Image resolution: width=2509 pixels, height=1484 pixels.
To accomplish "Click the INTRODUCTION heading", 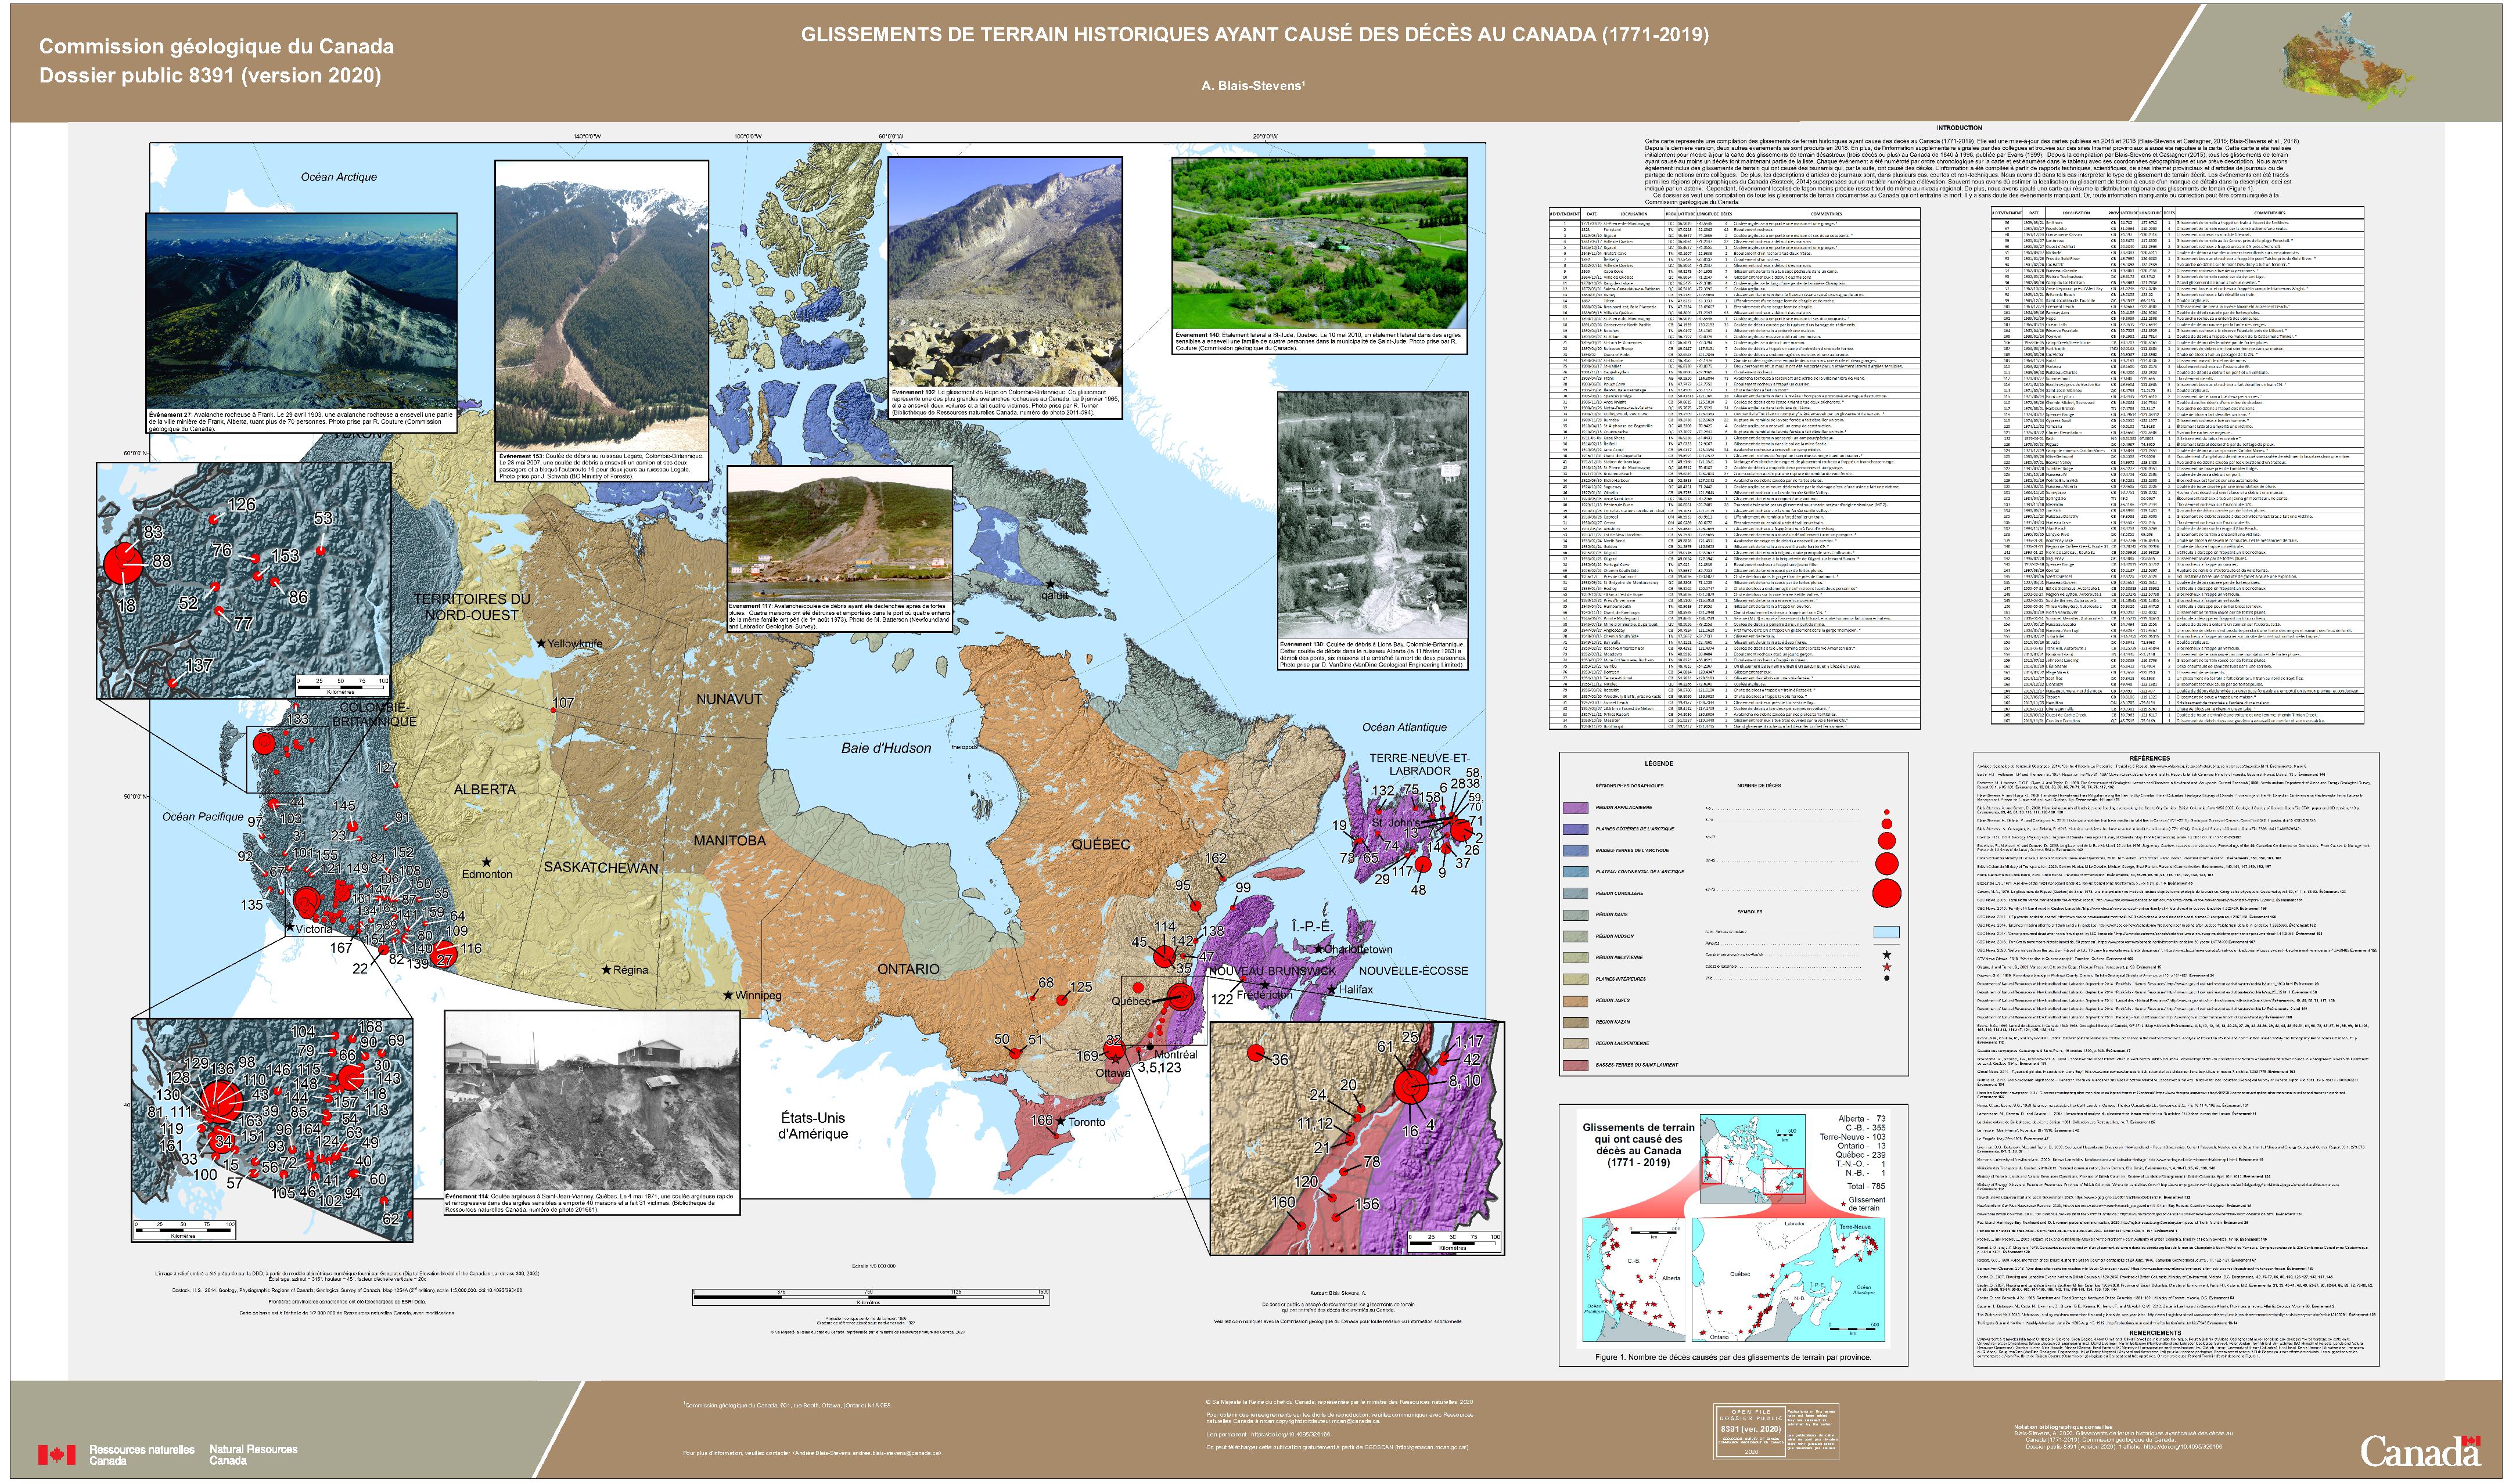I will [1959, 128].
